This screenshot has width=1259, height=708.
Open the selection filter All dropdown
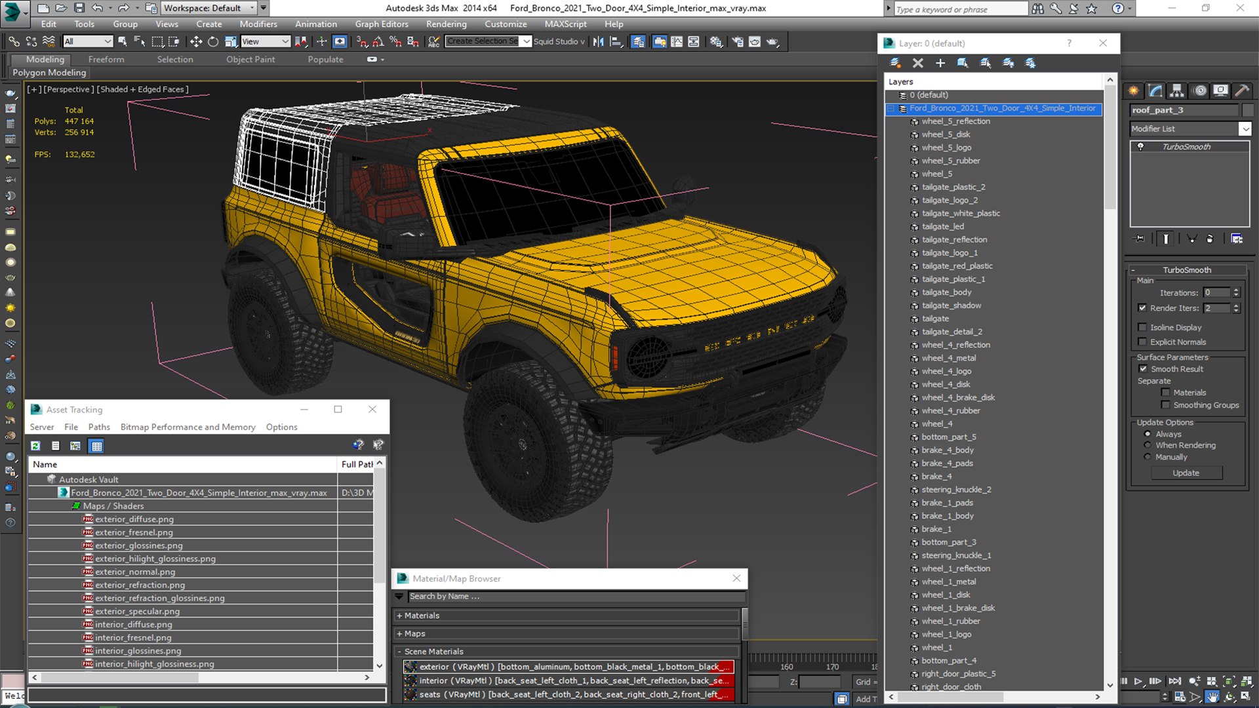(88, 41)
